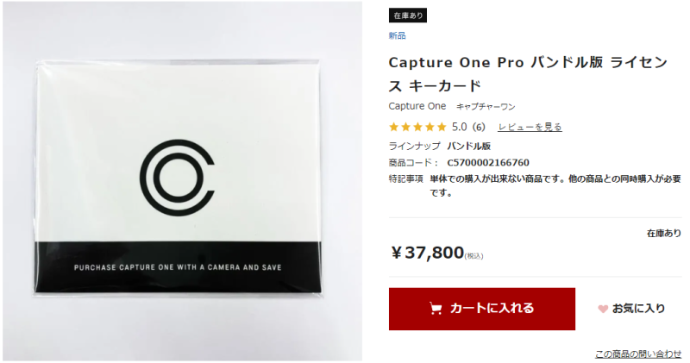
Task: Click the バンドル版 lineup label
Action: (x=468, y=146)
